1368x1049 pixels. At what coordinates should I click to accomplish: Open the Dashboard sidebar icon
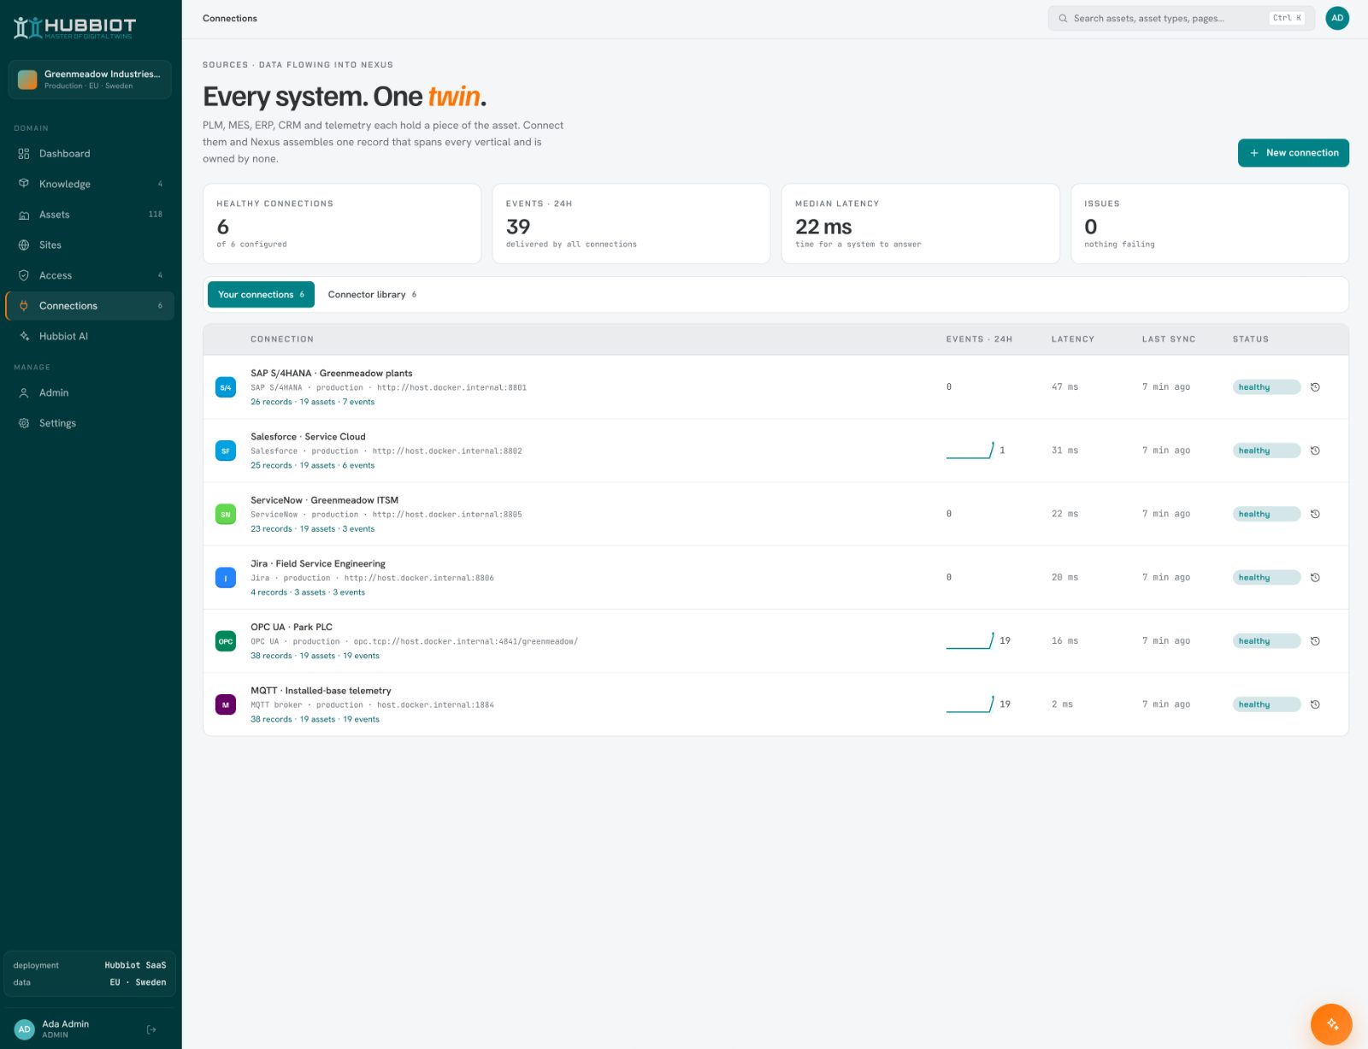click(x=24, y=154)
